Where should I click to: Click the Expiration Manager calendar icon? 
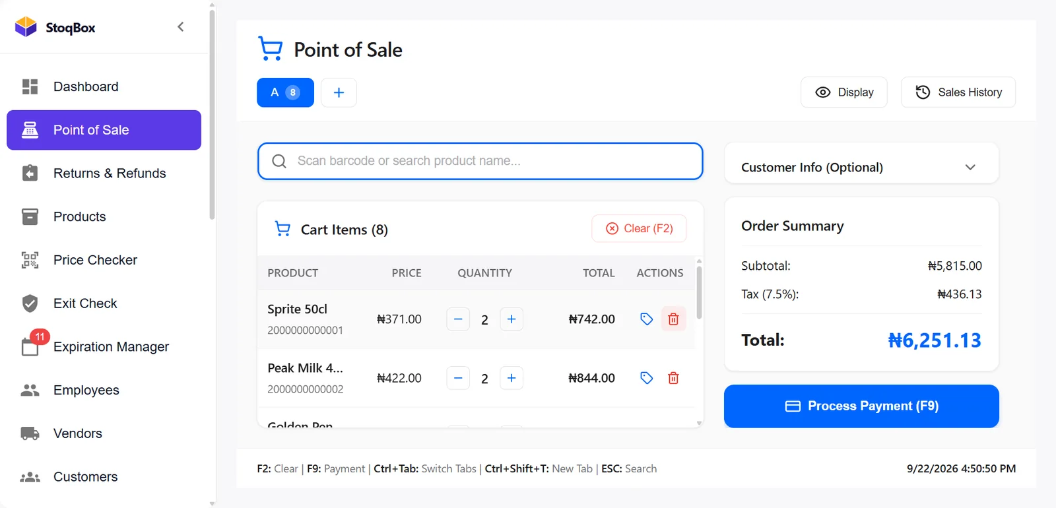pos(30,347)
